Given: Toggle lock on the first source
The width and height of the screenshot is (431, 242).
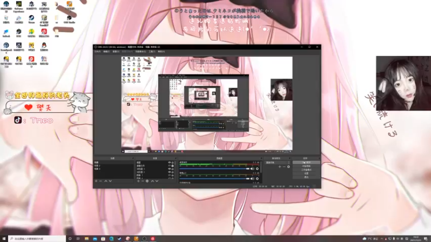Looking at the screenshot, I should pyautogui.click(x=172, y=162).
